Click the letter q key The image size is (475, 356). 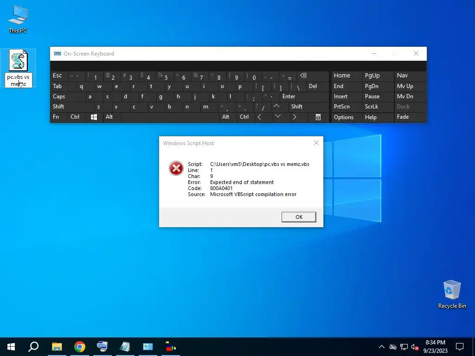(85, 86)
